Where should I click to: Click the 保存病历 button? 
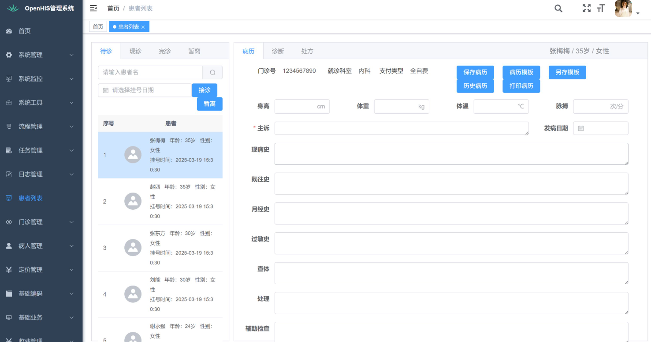pyautogui.click(x=475, y=72)
